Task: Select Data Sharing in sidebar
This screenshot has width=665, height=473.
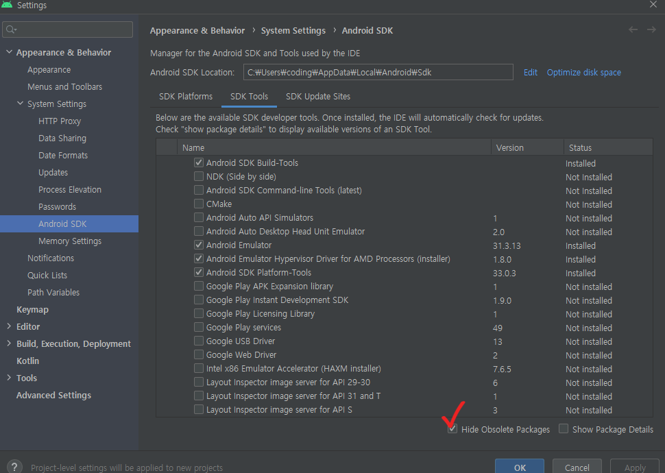Action: pyautogui.click(x=62, y=138)
